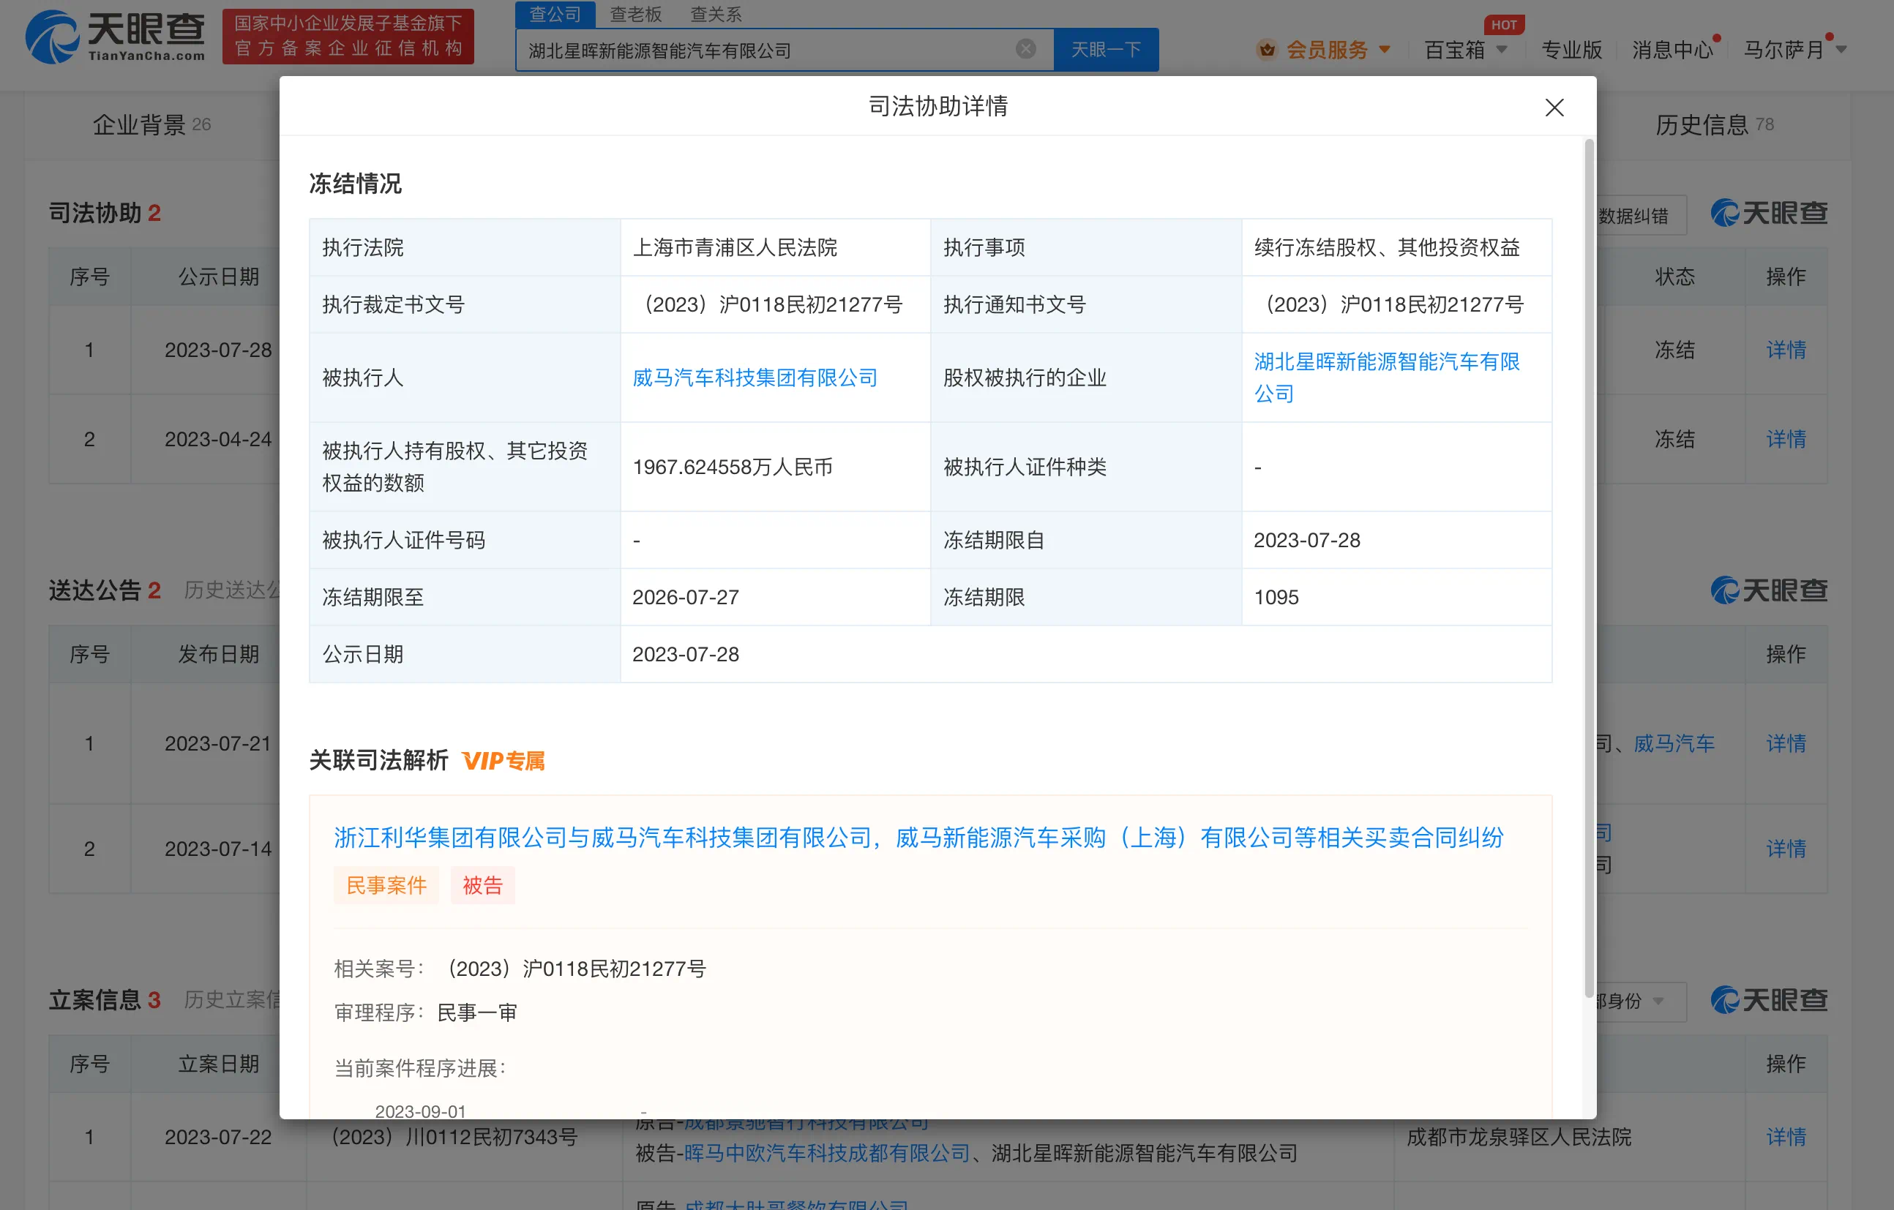This screenshot has height=1210, width=1894.
Task: Open the 马尔萨月 user menu arrow
Action: (x=1841, y=50)
